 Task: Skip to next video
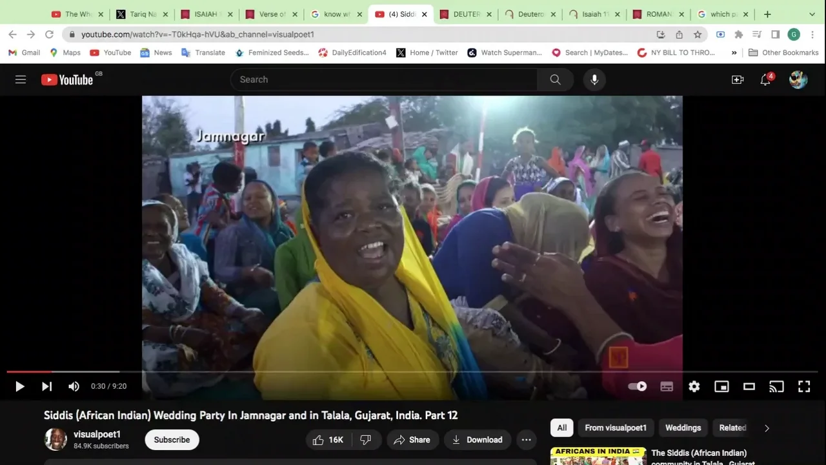47,386
